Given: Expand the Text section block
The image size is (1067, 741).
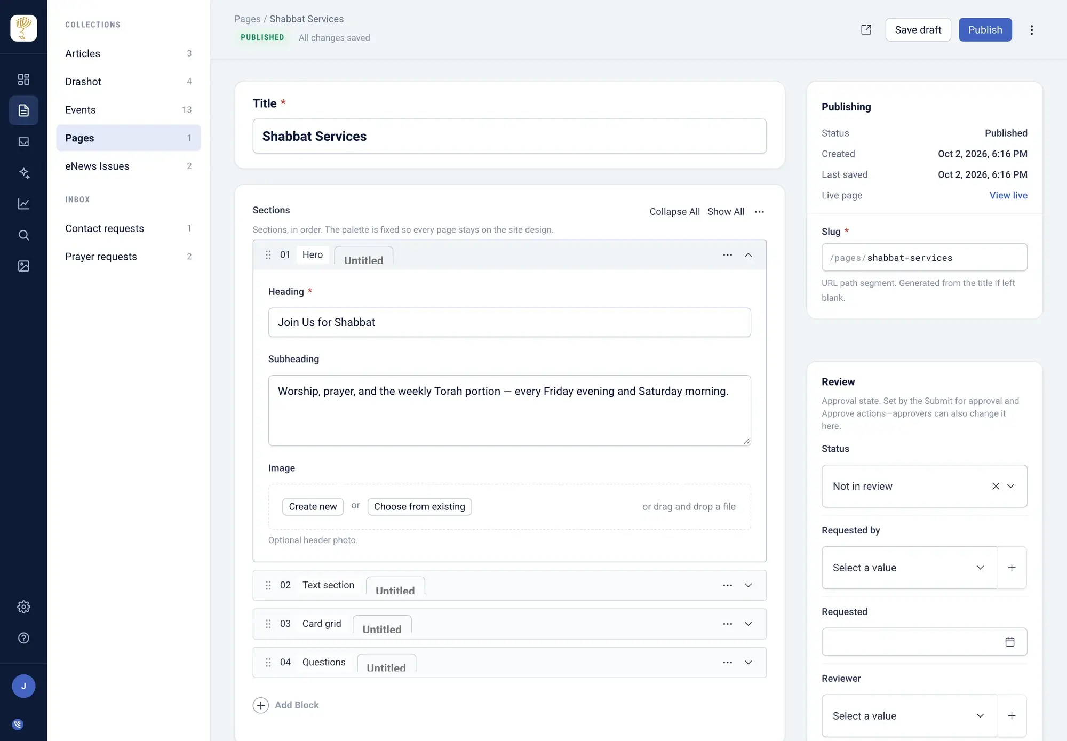Looking at the screenshot, I should tap(749, 585).
